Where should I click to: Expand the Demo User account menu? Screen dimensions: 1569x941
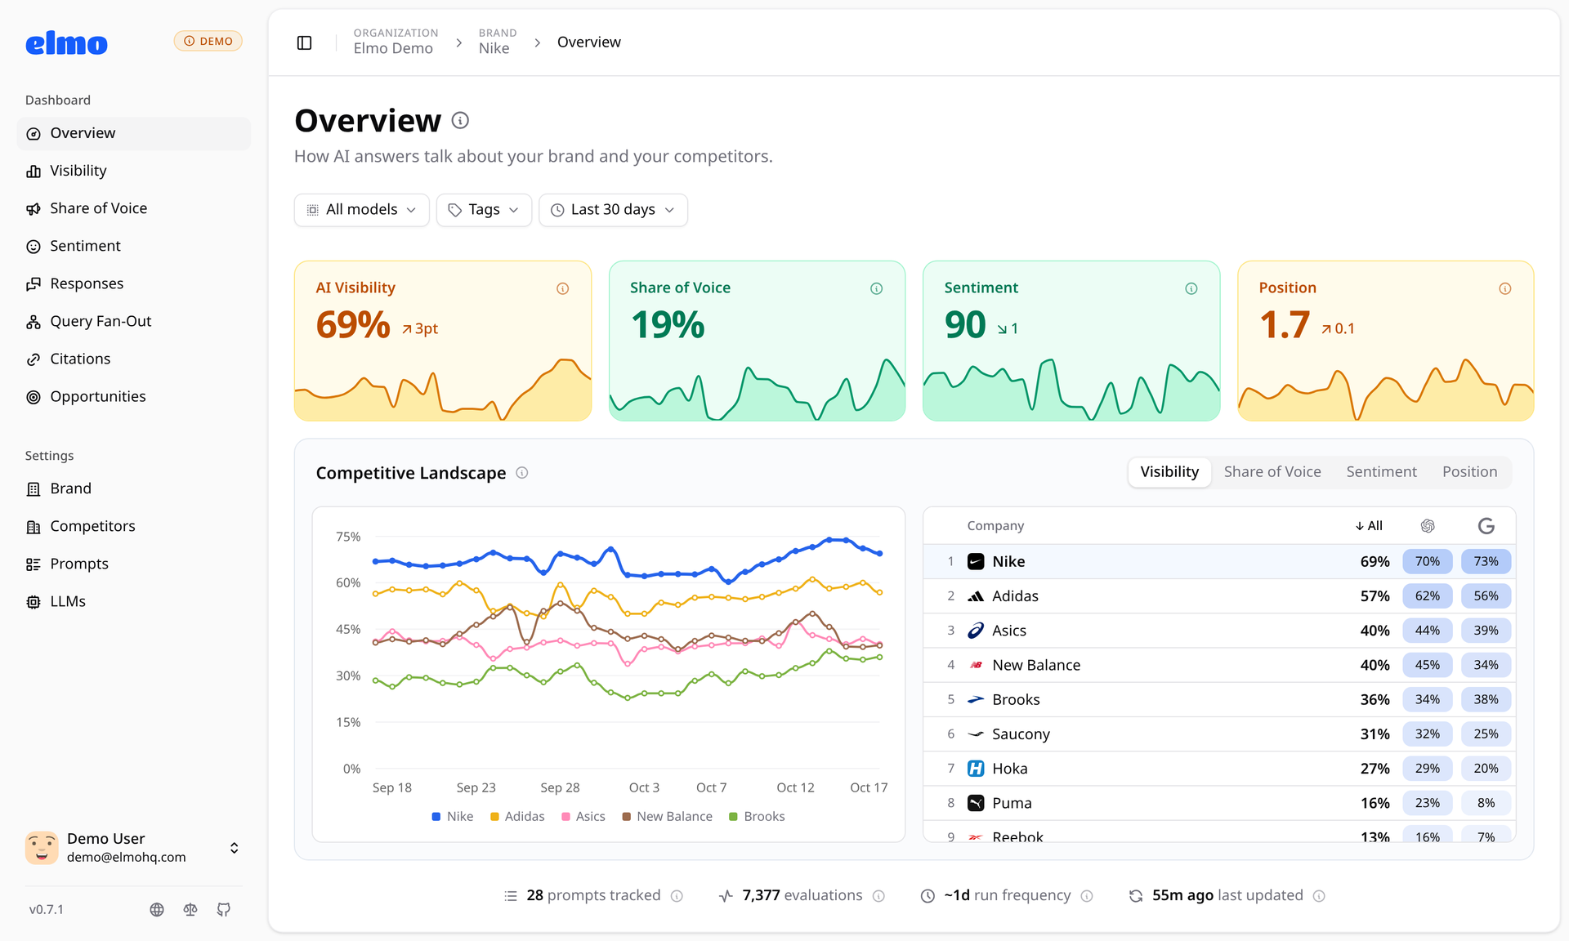coord(133,848)
